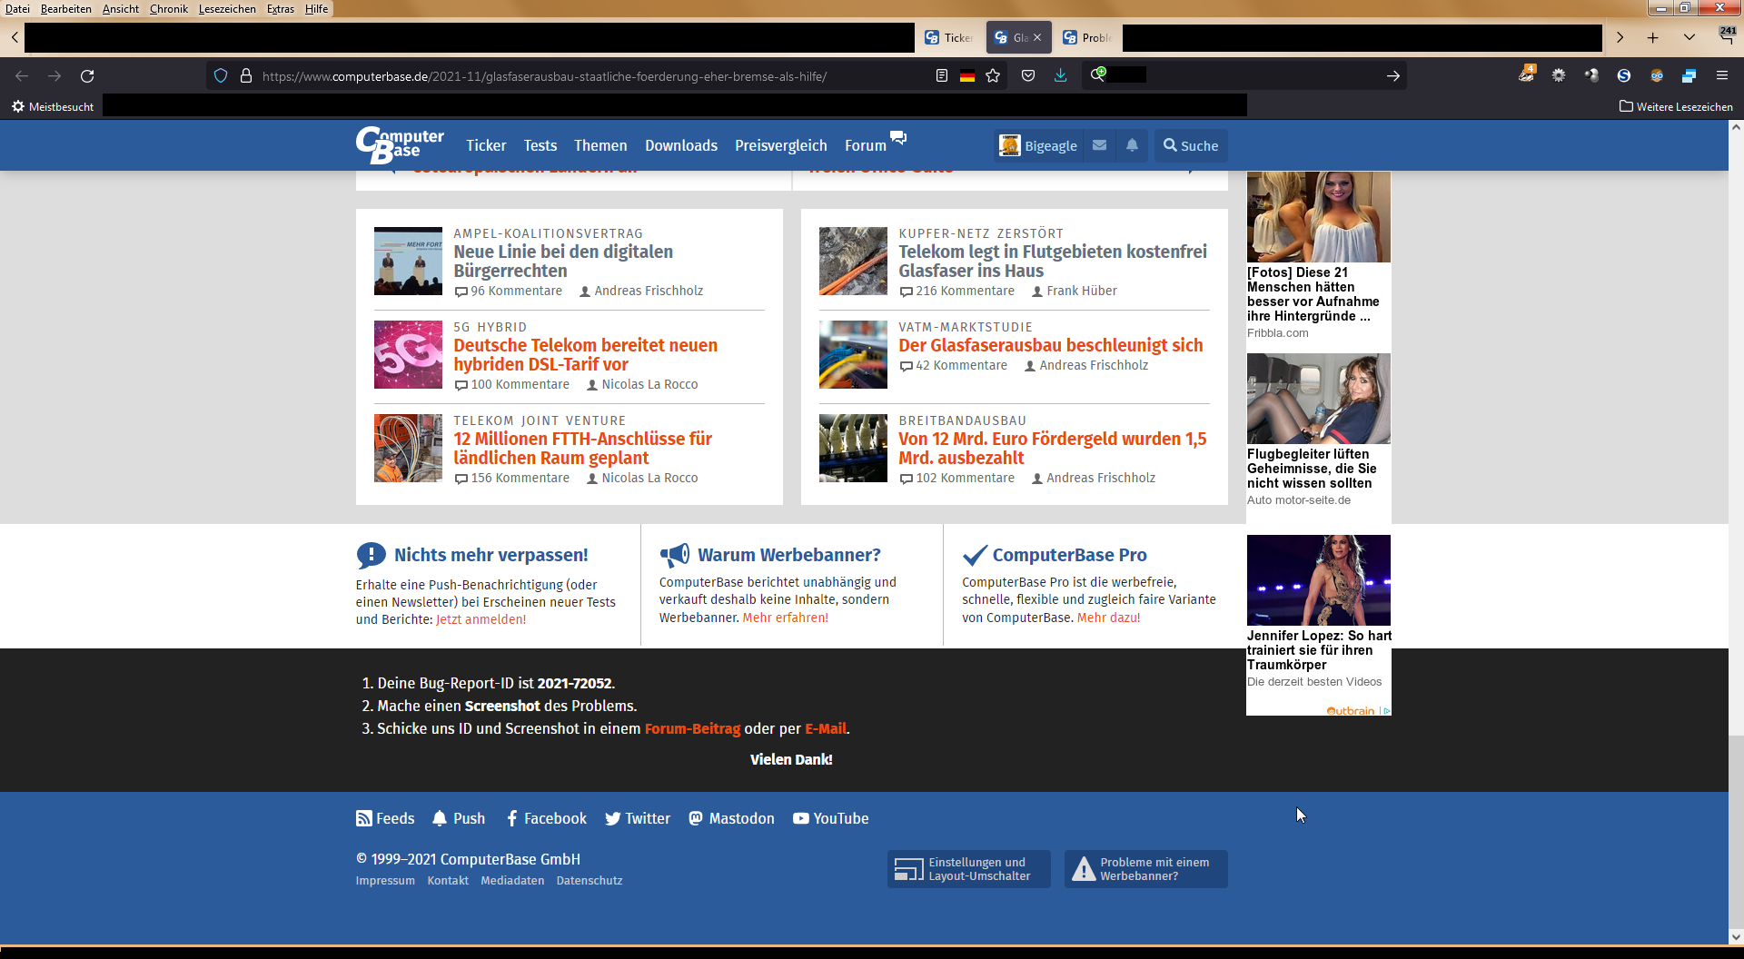Viewport: 1744px width, 959px height.
Task: Open the Downloads section
Action: click(x=681, y=145)
